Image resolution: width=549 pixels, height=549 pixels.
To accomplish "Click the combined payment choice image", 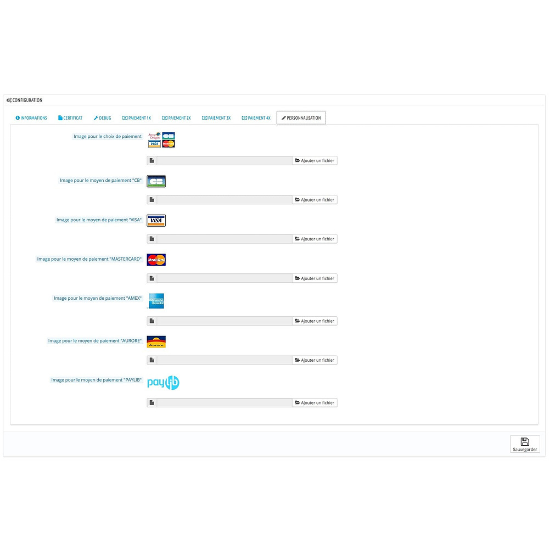I will tap(161, 140).
